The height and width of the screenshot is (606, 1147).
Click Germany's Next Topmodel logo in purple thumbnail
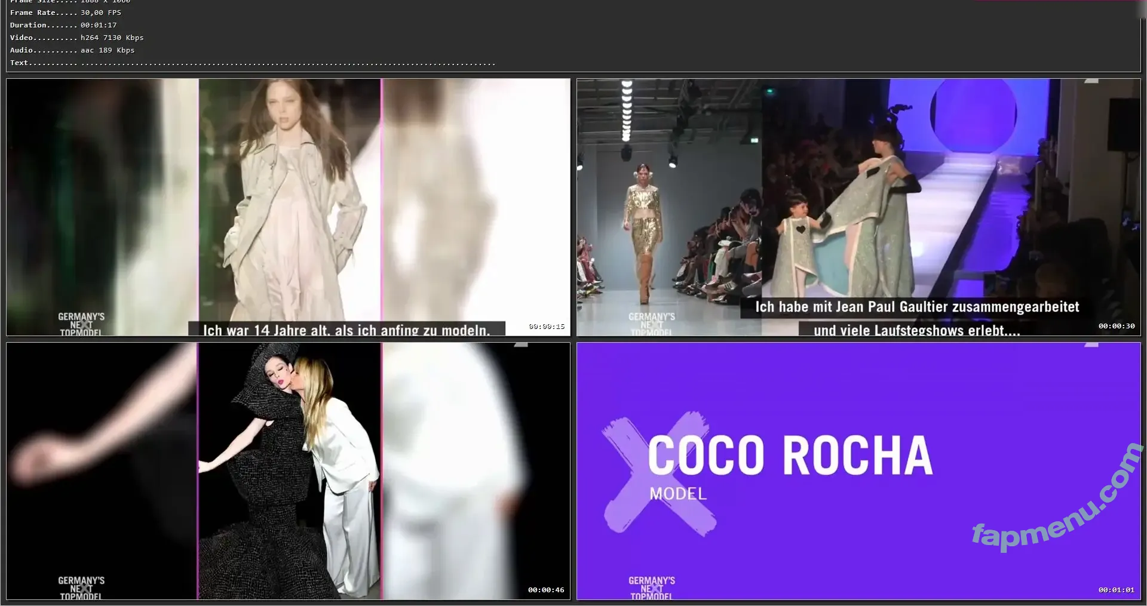pyautogui.click(x=652, y=588)
